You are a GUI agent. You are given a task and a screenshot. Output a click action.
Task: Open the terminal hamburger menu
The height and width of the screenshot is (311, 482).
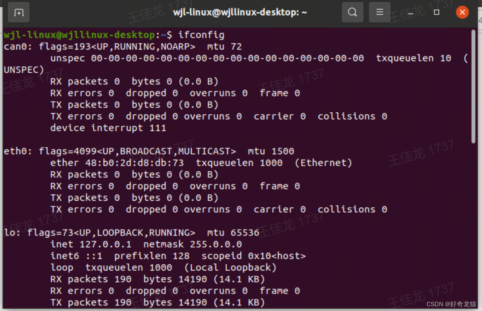379,12
